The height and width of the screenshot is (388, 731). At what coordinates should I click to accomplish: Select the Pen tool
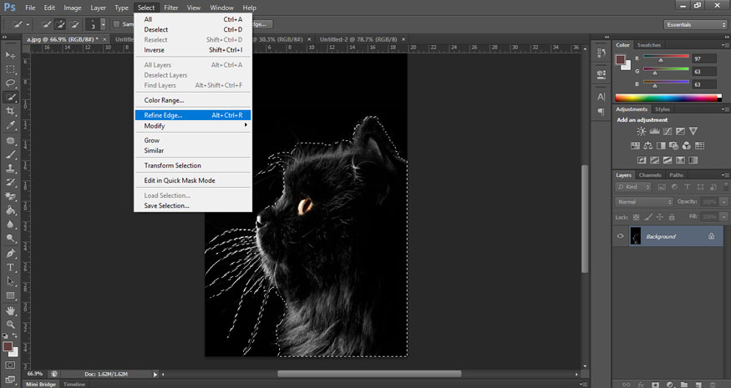pos(10,254)
